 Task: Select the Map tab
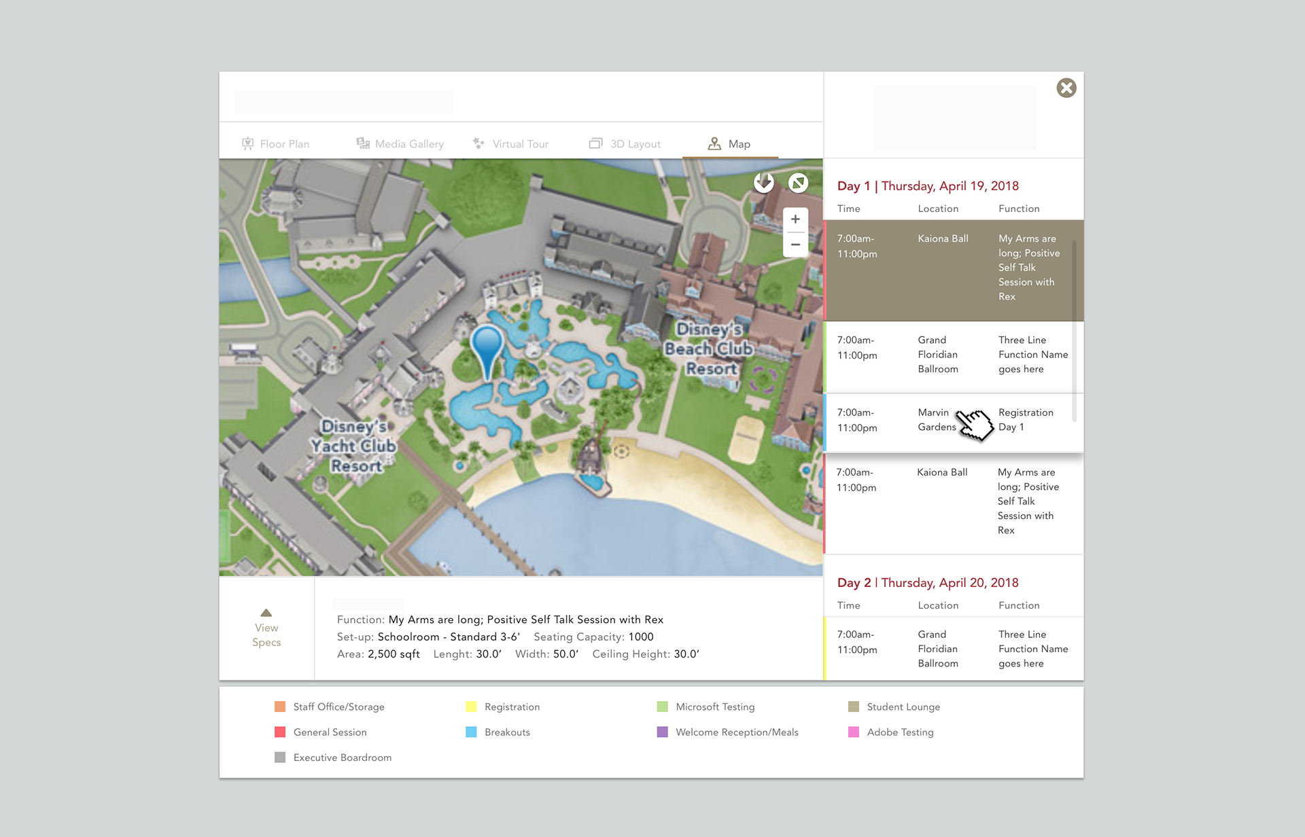point(729,144)
